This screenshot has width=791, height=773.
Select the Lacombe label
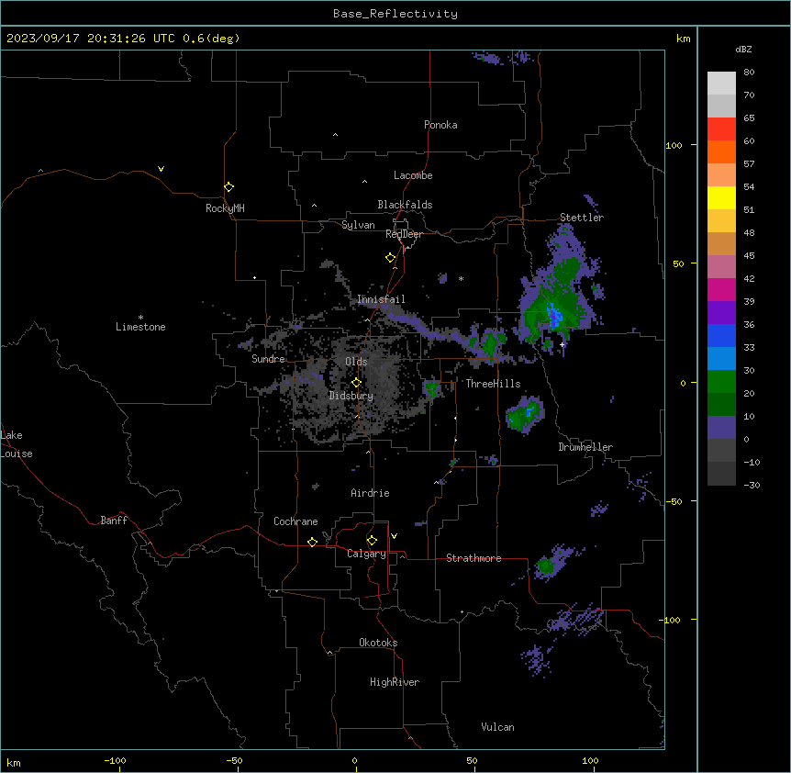pyautogui.click(x=413, y=175)
